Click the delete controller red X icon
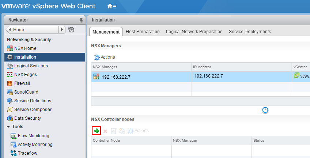Viewport: 310px width, 158px height. 105,131
